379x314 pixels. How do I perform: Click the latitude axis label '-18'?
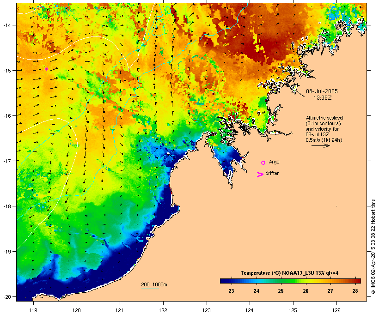coord(6,206)
